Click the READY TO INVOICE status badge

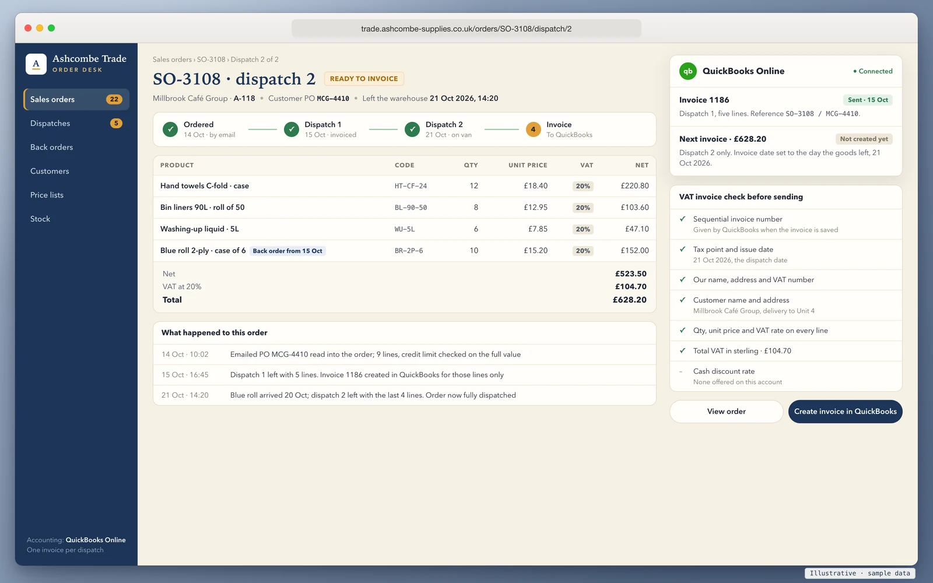pos(364,79)
